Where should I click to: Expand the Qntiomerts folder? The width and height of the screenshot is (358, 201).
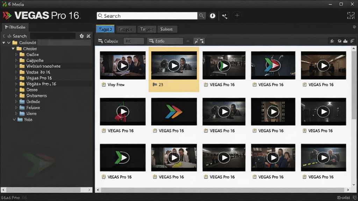click(16, 96)
